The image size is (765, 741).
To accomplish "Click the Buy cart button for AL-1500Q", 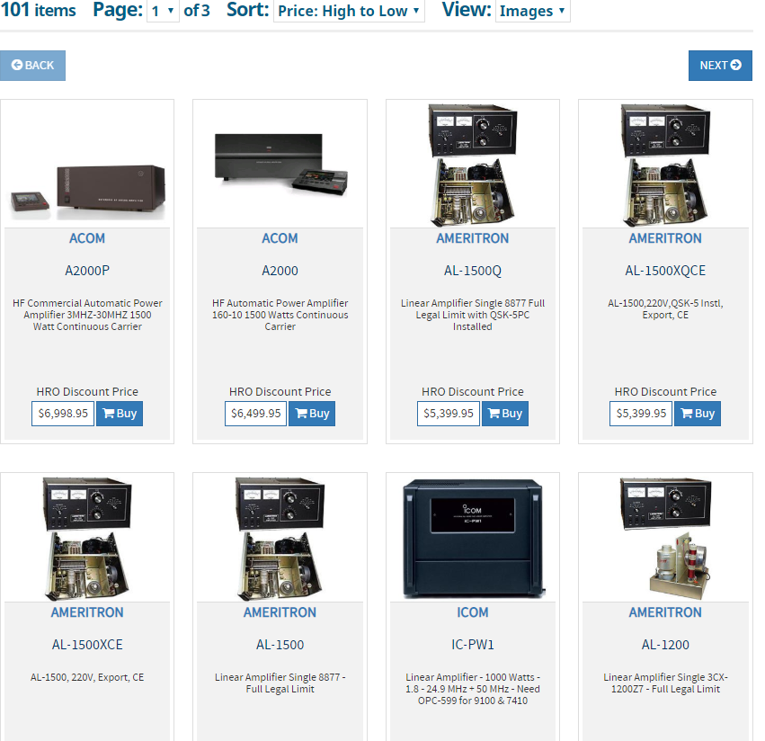I will pos(505,414).
